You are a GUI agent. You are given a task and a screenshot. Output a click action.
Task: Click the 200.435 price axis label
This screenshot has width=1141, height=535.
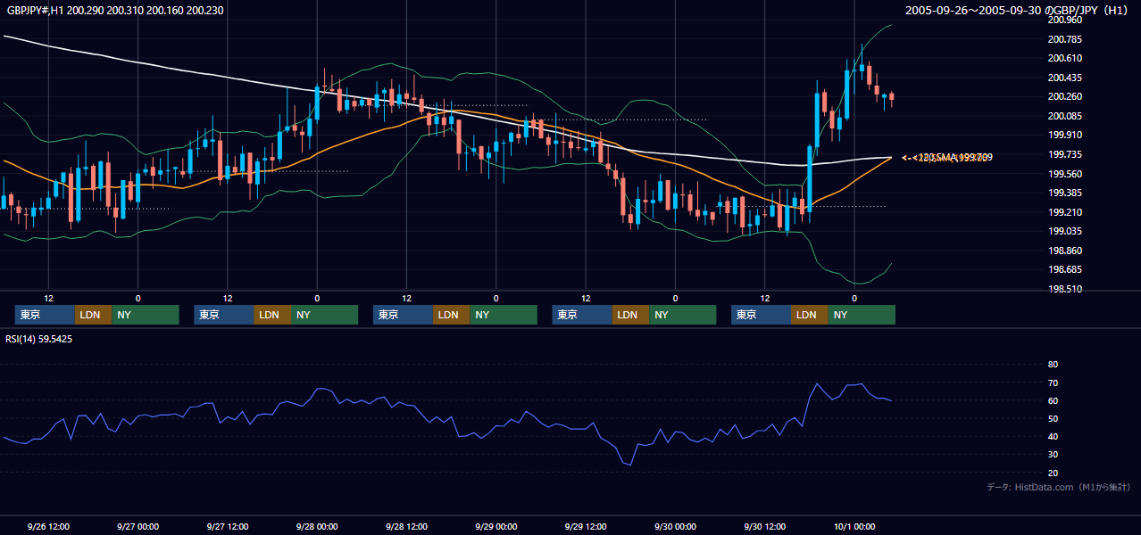[x=1066, y=78]
